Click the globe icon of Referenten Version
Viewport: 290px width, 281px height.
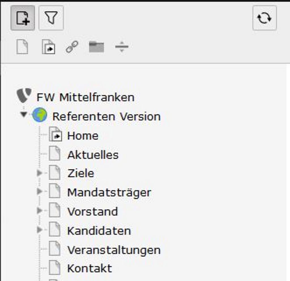pos(40,115)
